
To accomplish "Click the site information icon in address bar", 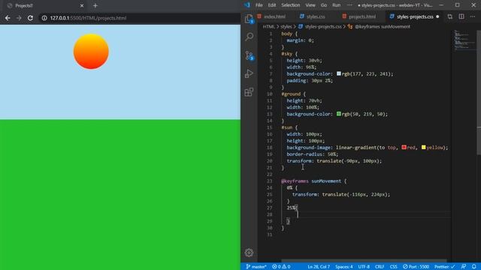I will [44, 18].
